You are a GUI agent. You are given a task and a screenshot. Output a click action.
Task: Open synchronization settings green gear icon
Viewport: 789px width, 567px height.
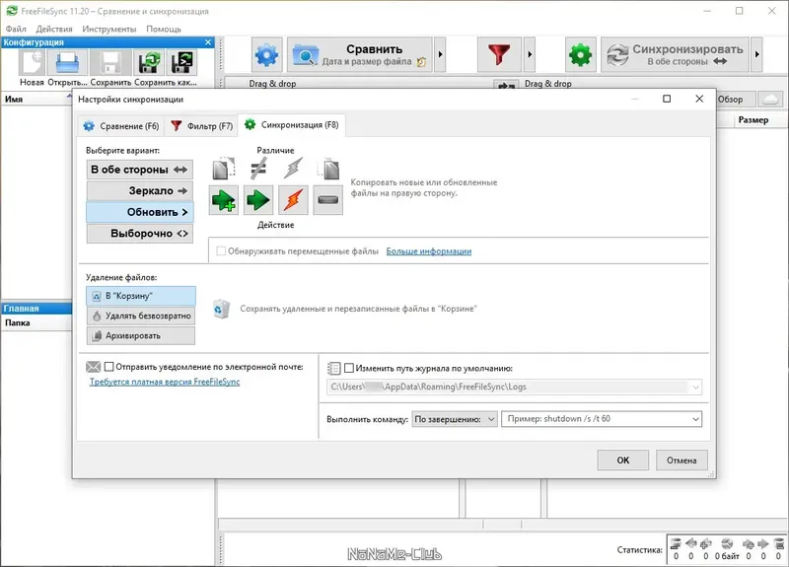(580, 54)
